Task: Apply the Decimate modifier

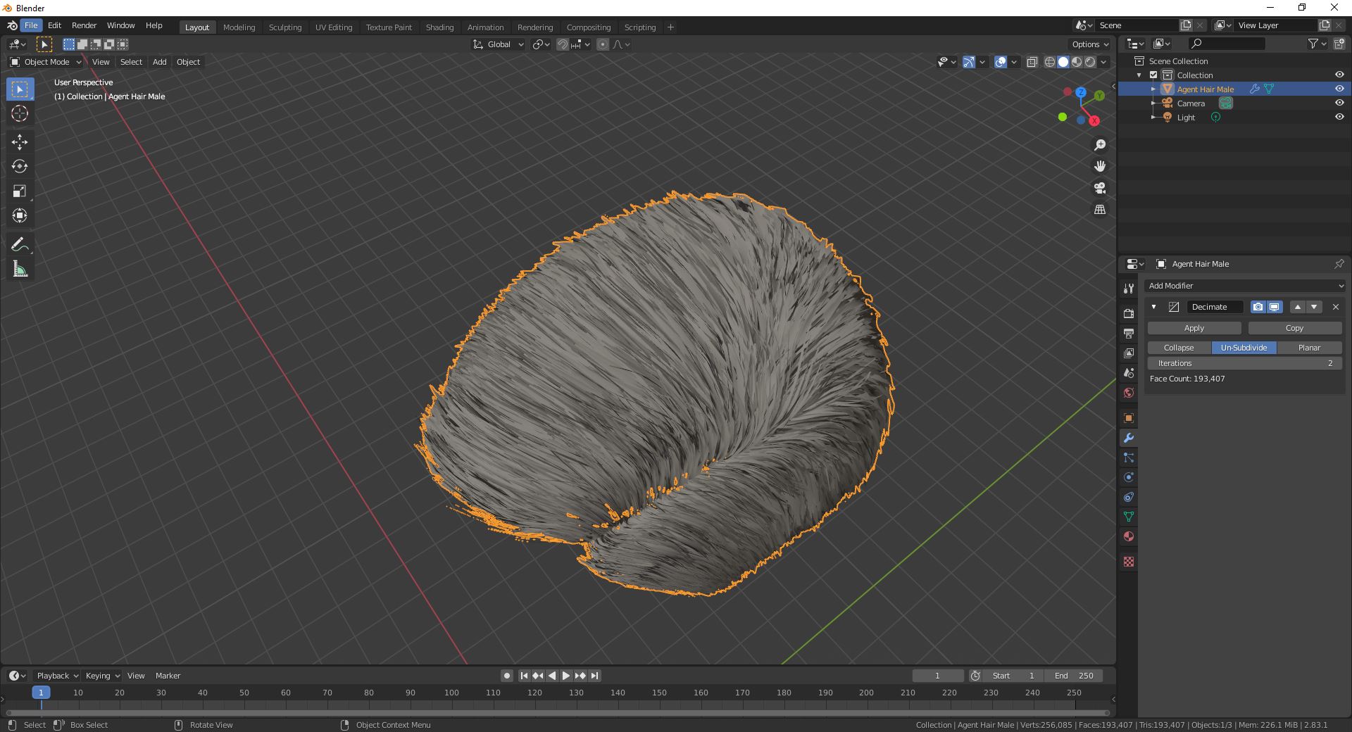Action: pyautogui.click(x=1194, y=328)
